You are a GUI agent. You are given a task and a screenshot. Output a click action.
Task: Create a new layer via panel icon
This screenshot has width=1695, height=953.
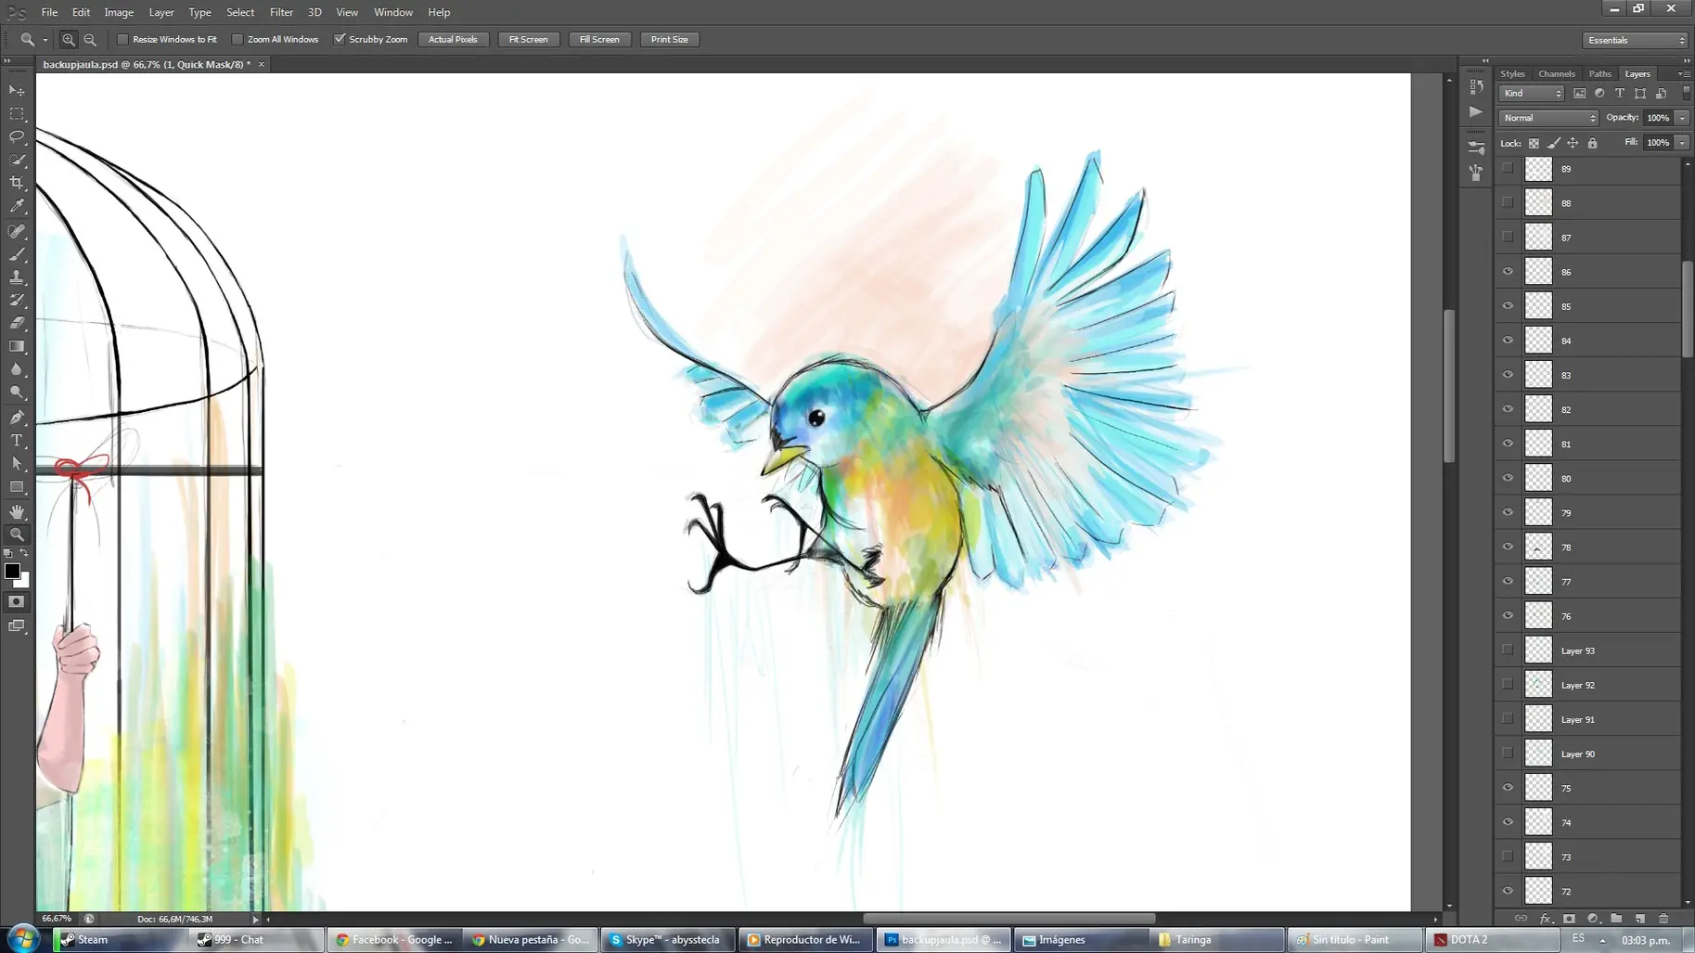(x=1640, y=919)
